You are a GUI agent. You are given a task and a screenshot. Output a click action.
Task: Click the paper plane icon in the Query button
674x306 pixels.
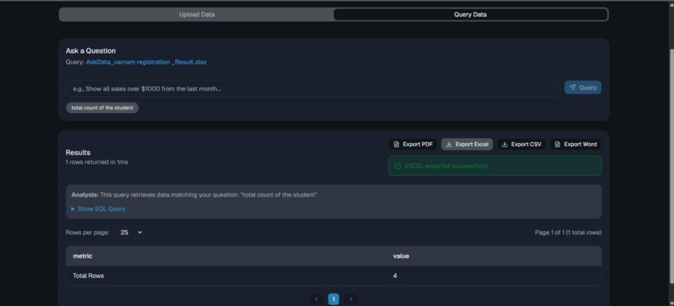(573, 87)
